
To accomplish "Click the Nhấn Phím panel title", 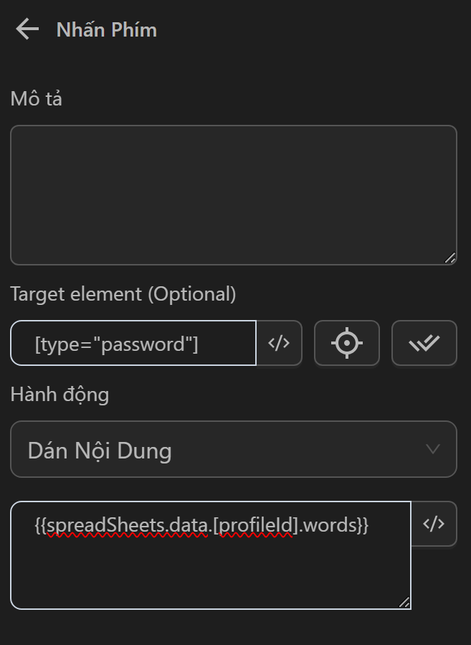I will [106, 30].
